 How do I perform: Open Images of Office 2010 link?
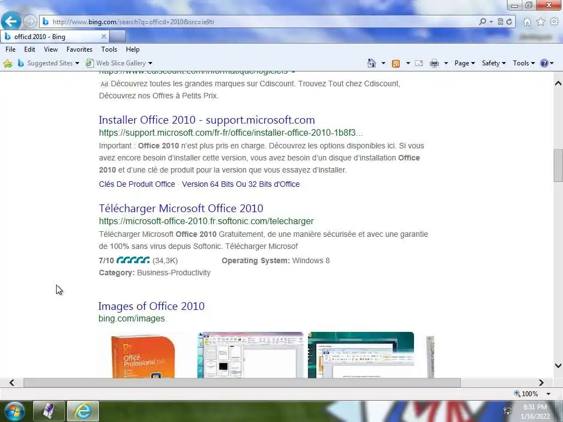152,306
